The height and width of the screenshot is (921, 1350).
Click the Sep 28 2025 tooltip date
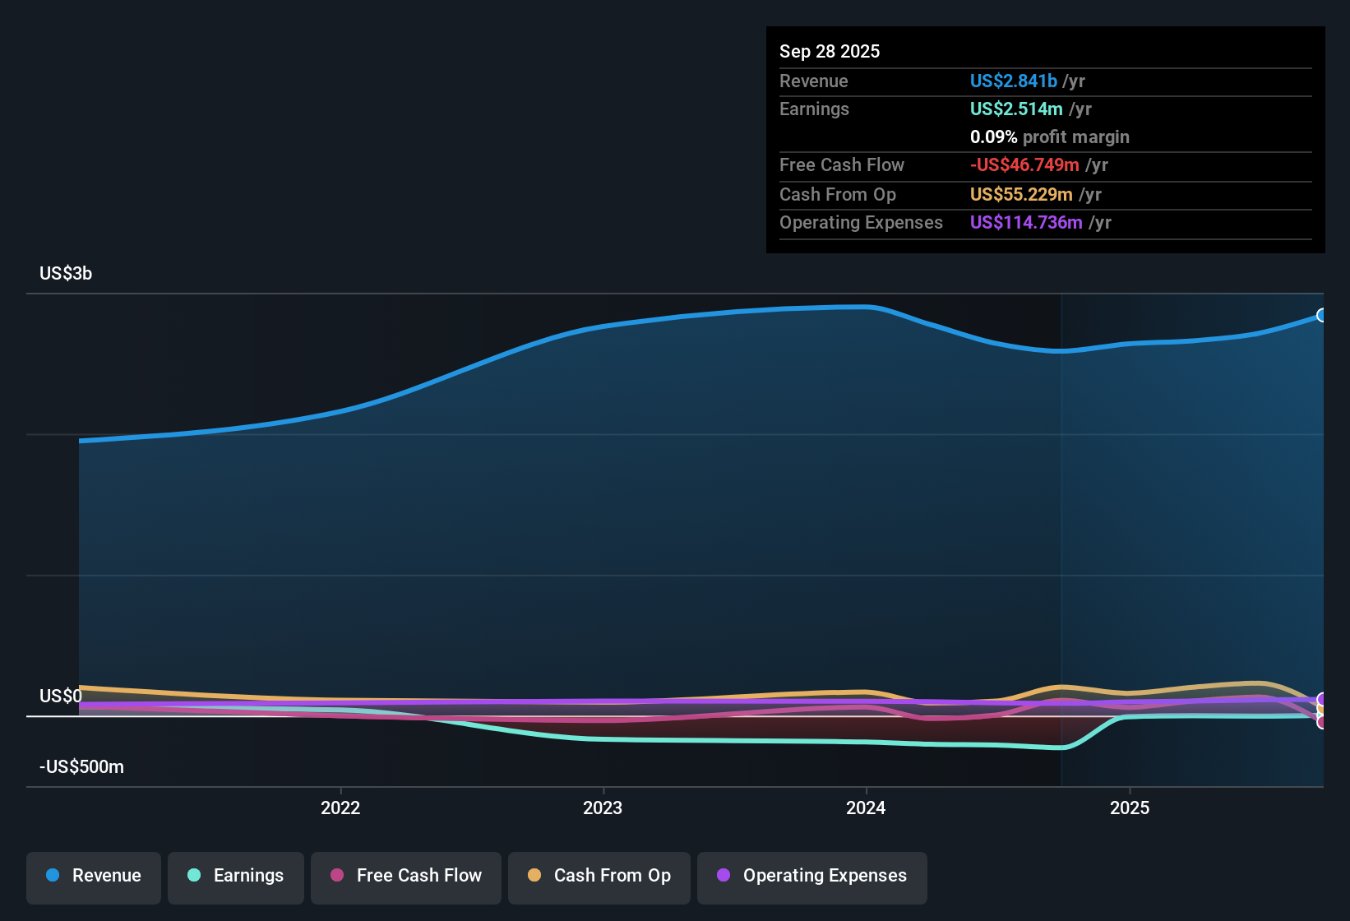pyautogui.click(x=830, y=51)
